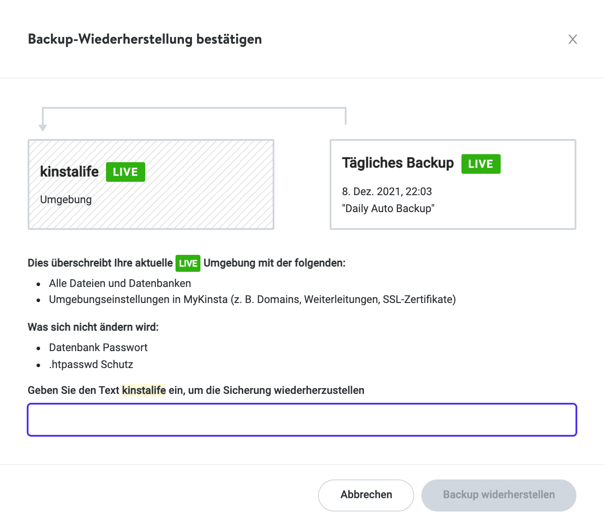
Task: Click the Backup wiederherstellen button
Action: click(x=498, y=495)
